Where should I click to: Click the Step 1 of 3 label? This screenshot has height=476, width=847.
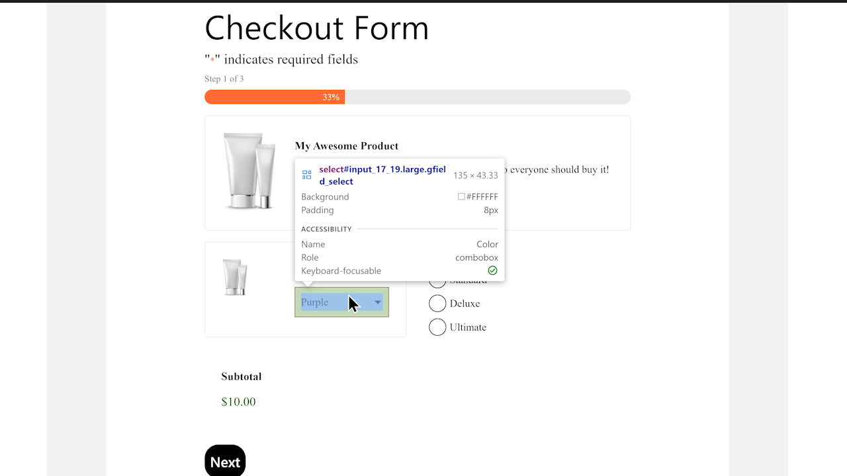pyautogui.click(x=224, y=79)
